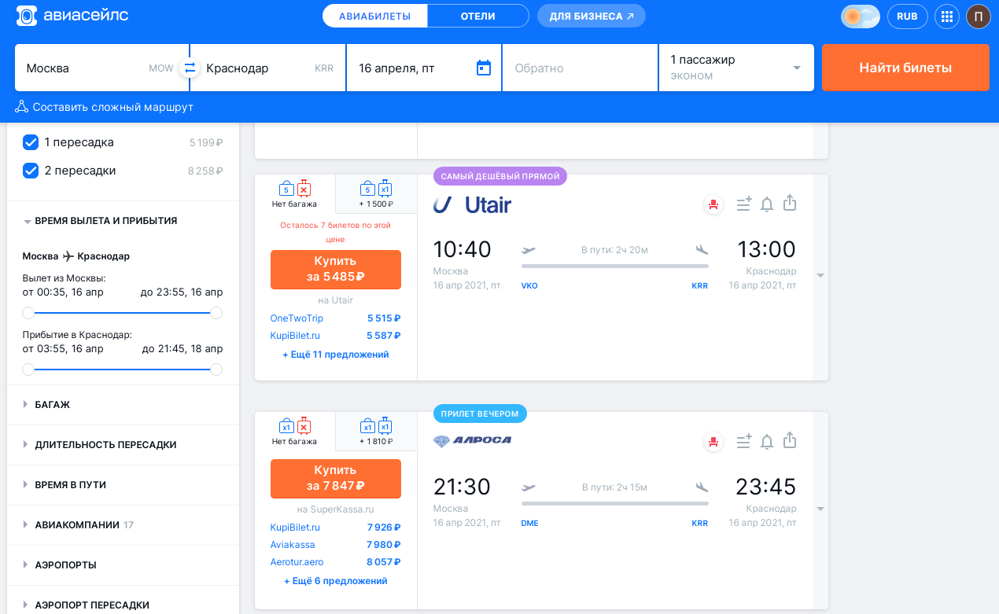Image resolution: width=999 pixels, height=614 pixels.
Task: Open passenger and class dropdown
Action: 736,68
